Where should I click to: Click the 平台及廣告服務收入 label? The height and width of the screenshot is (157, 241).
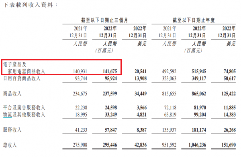coord(24,108)
